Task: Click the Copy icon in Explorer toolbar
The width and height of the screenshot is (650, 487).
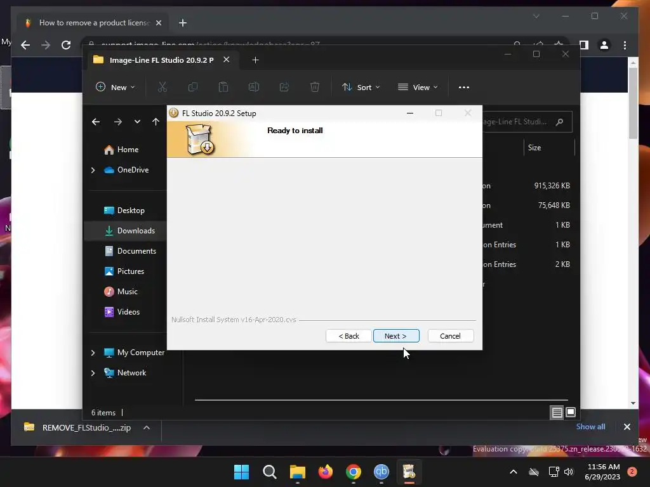Action: [x=193, y=87]
